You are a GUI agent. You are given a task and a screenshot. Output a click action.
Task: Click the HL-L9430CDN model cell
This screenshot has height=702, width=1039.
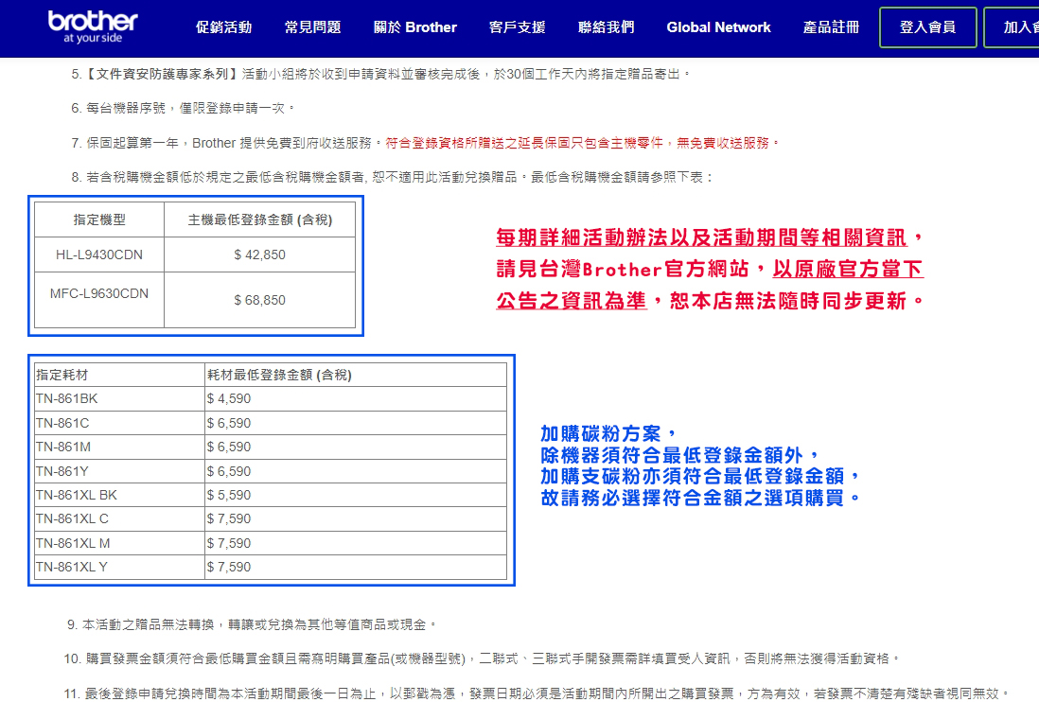point(99,254)
